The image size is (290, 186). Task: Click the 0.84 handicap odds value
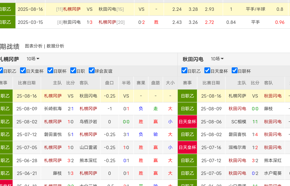point(231,22)
